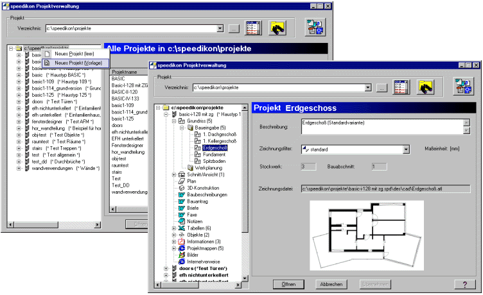Click front tree vertical scrollbar down arrow
This screenshot has width=483, height=295.
pyautogui.click(x=245, y=278)
